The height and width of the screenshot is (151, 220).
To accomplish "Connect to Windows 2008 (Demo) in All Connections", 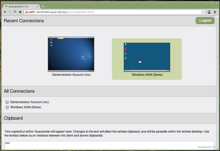I will tap(26, 107).
